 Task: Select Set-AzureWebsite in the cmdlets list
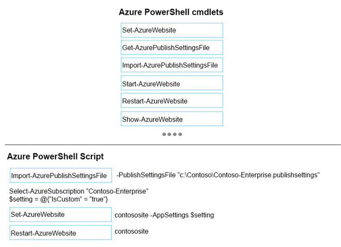point(172,30)
